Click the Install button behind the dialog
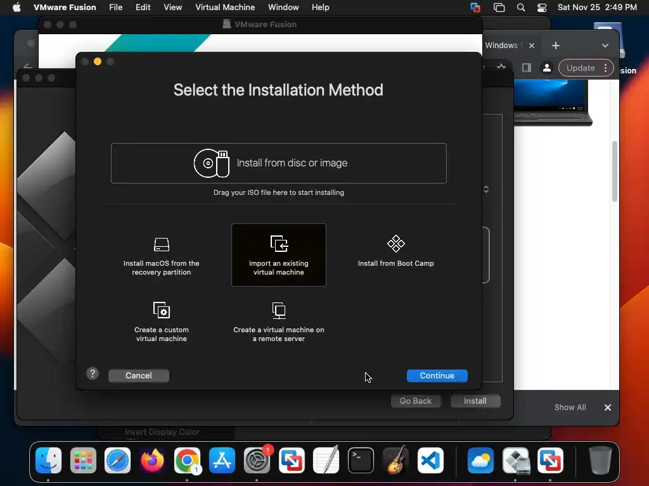Screen dimensions: 649x486 point(475,401)
